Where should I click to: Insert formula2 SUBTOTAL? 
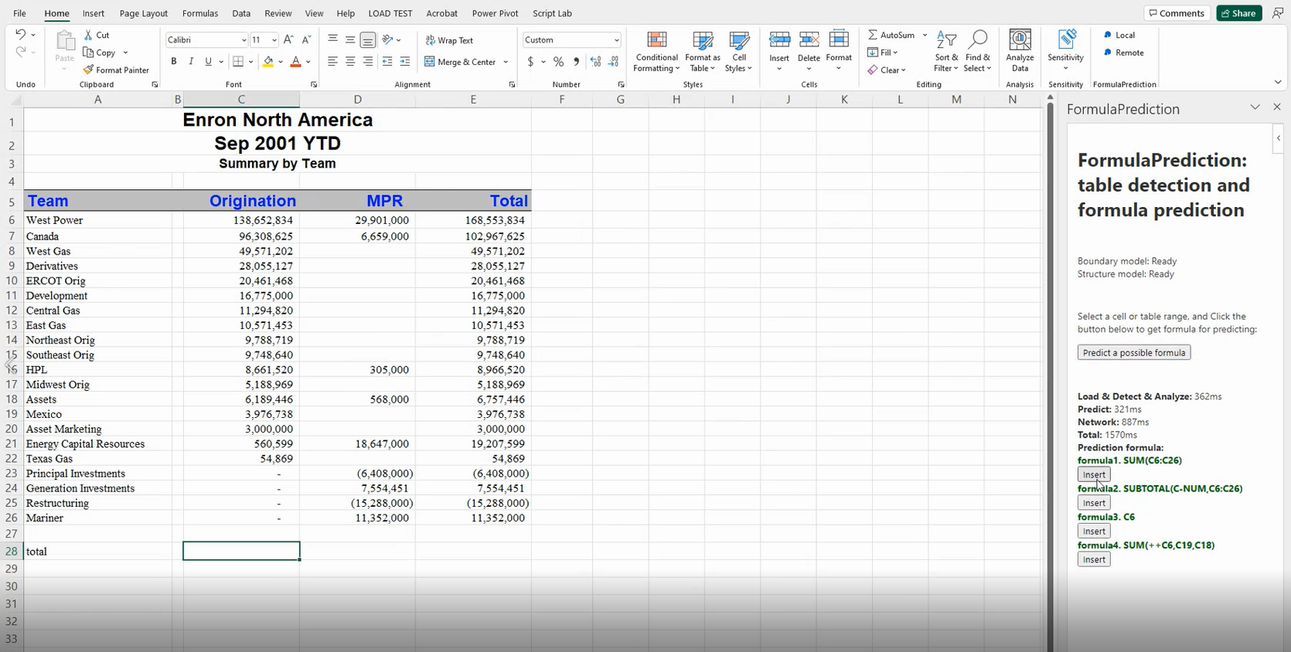point(1094,503)
